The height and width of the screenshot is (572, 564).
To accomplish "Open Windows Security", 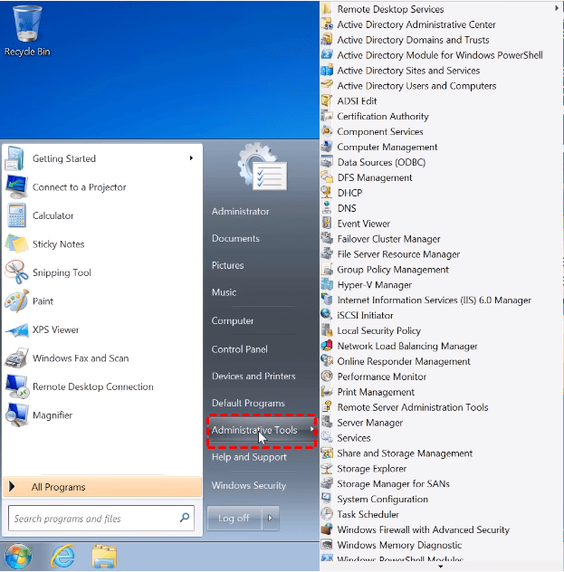I will (249, 485).
